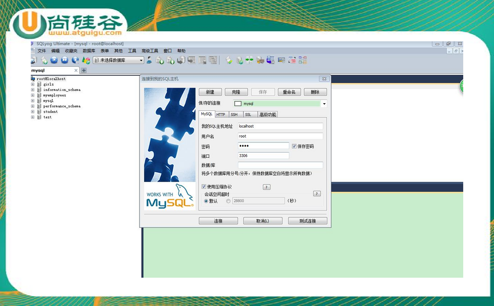Open the 高级工具 menu
This screenshot has width=494, height=306.
pos(150,51)
